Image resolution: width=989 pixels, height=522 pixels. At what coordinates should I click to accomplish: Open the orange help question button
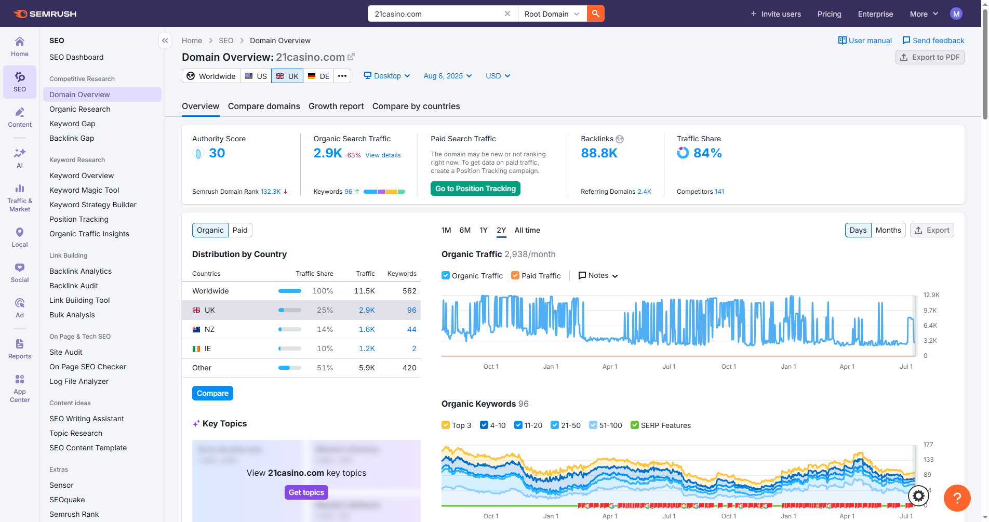click(x=957, y=498)
